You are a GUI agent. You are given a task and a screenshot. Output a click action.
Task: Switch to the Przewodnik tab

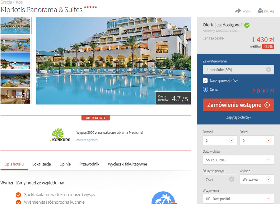[x=89, y=164]
